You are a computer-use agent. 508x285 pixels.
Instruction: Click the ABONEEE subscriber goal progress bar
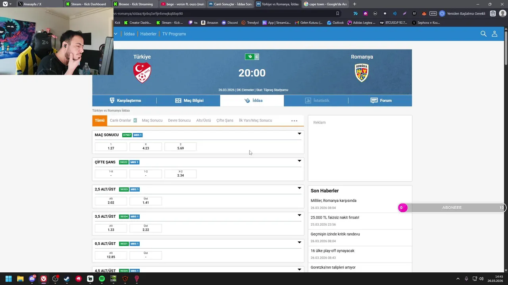[452, 208]
